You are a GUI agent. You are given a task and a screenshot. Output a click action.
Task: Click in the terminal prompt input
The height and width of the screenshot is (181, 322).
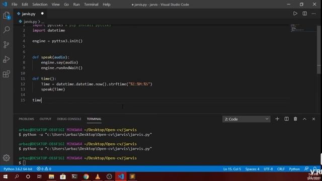[24, 163]
